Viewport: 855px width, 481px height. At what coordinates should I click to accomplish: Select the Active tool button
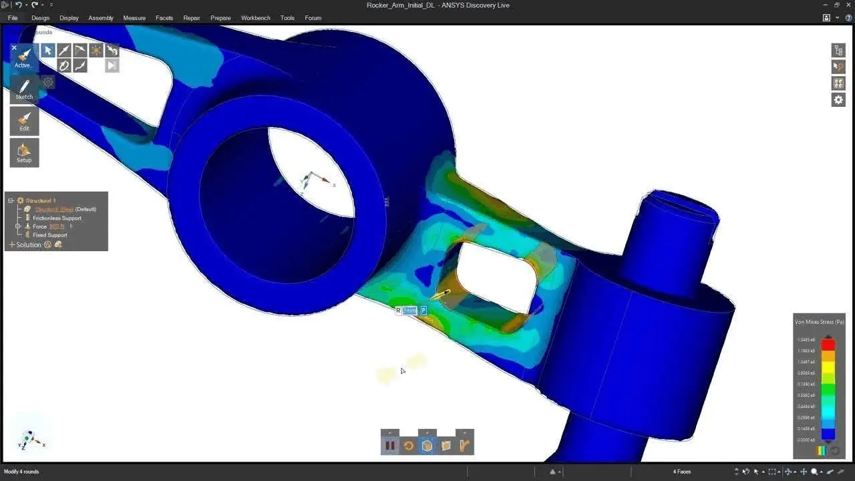[x=24, y=57]
